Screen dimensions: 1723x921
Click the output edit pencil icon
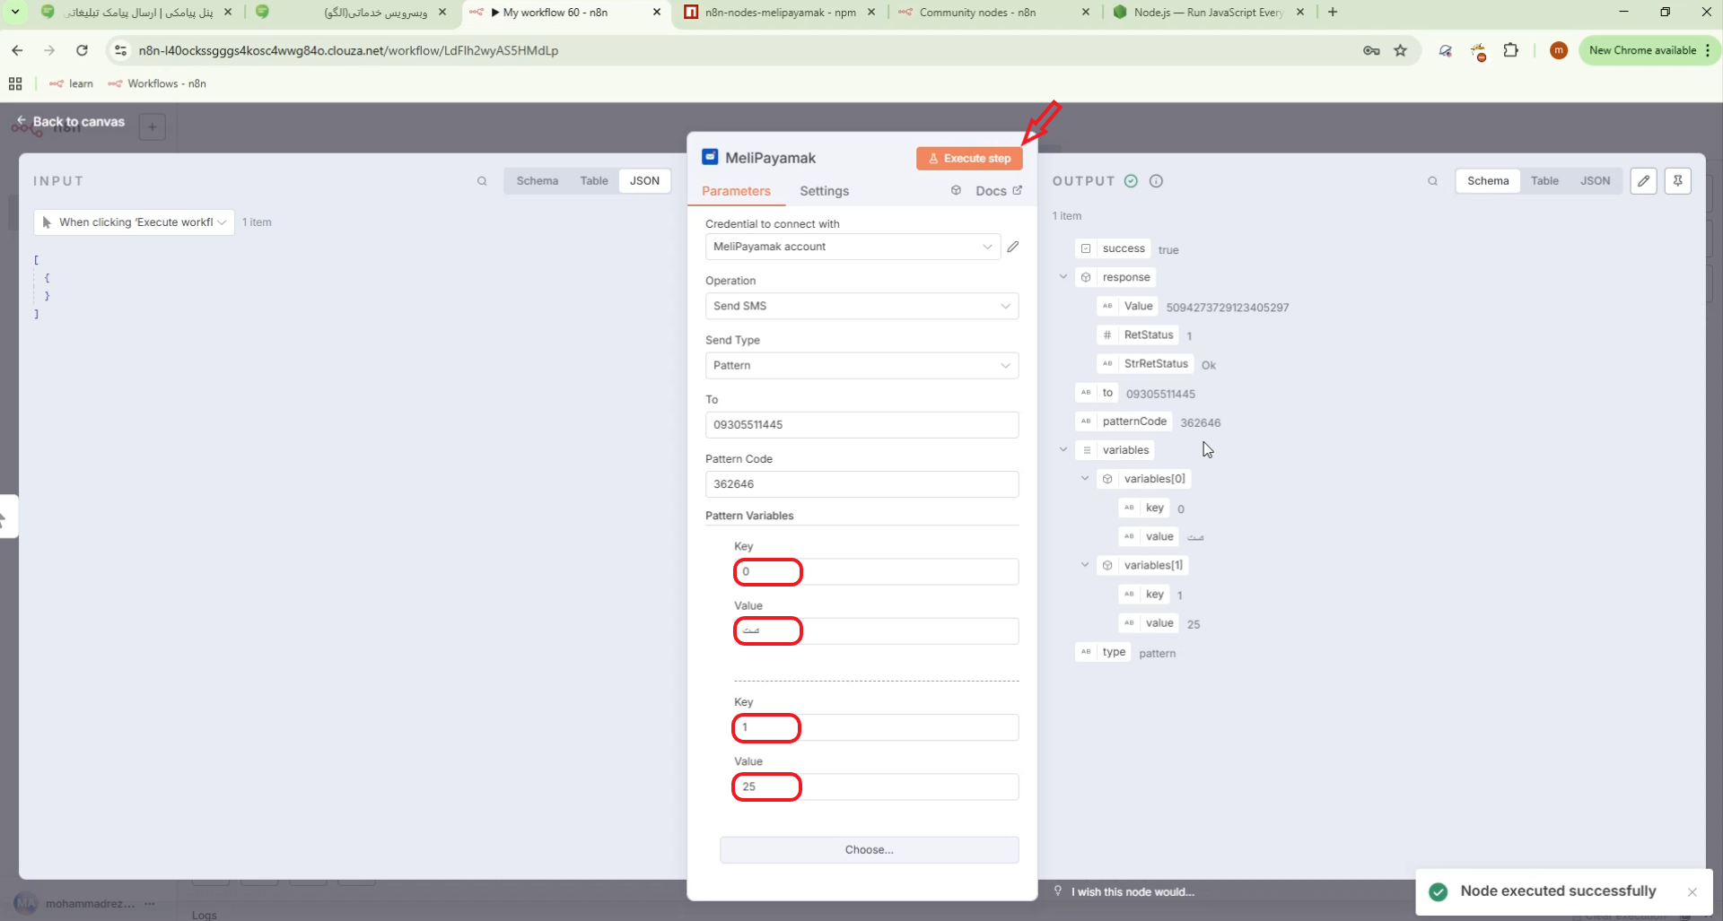pyautogui.click(x=1643, y=181)
